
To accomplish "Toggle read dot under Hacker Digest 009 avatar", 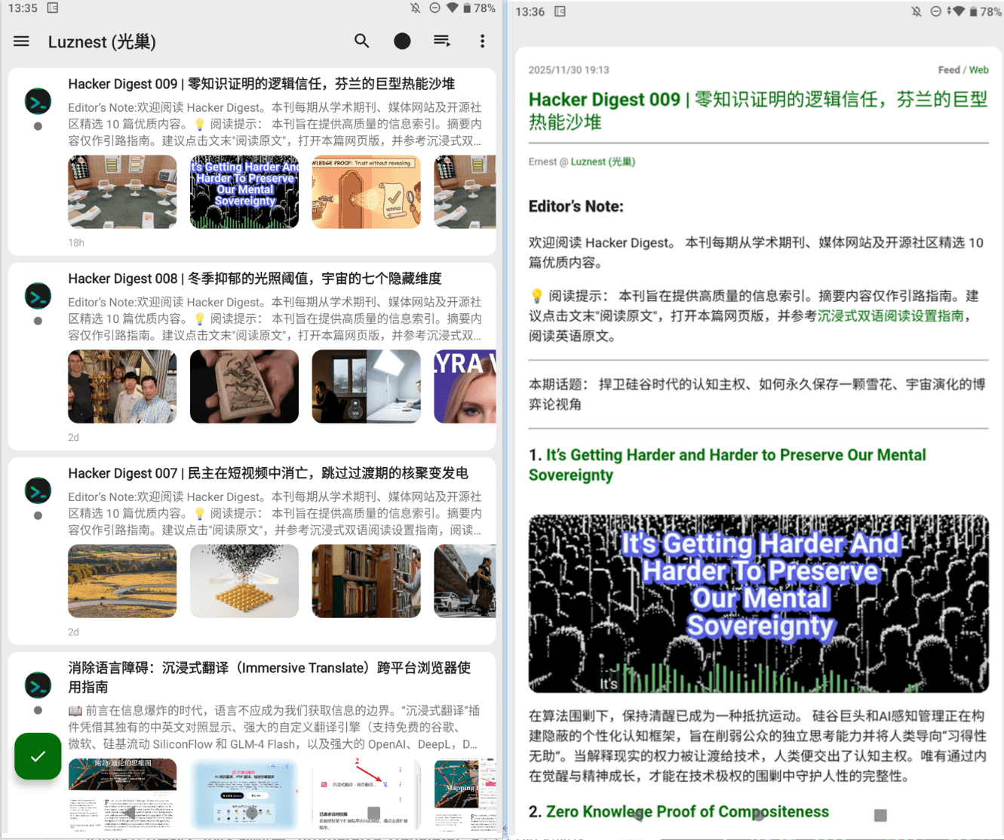I will [x=38, y=127].
